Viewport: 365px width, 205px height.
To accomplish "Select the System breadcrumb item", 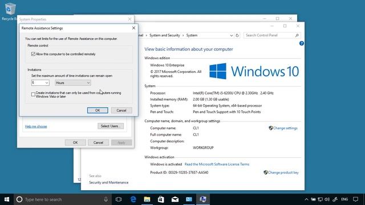I will [x=192, y=35].
